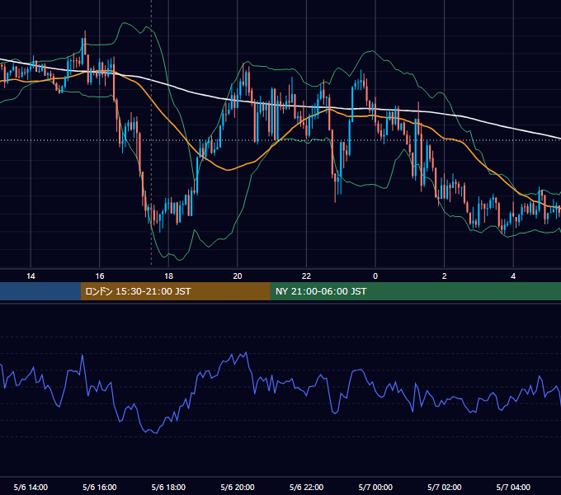This screenshot has width=561, height=495.
Task: Click the 5/7 02:00 date label
Action: tap(445, 487)
